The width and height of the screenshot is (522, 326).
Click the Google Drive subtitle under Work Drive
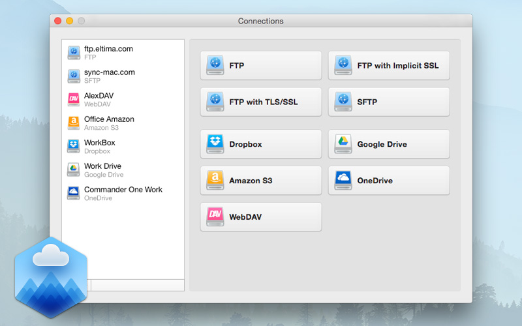click(104, 175)
